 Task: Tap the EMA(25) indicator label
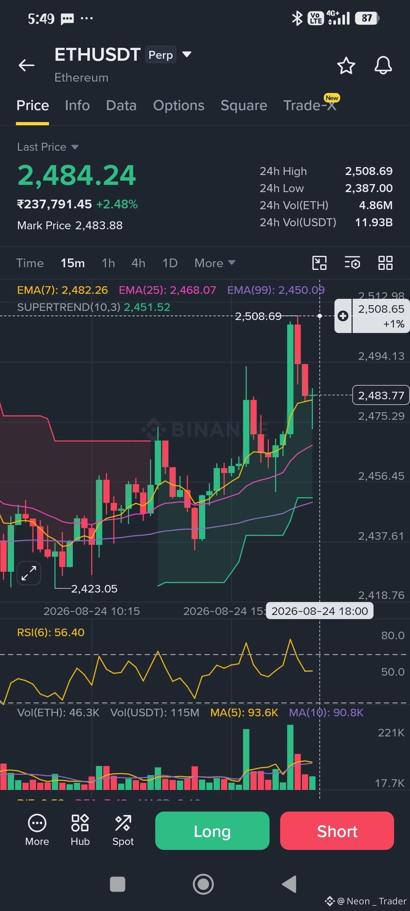[167, 290]
